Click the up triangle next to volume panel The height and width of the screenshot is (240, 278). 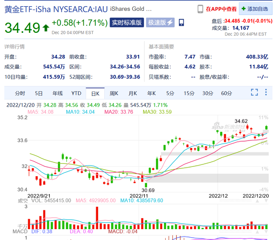click(x=257, y=201)
